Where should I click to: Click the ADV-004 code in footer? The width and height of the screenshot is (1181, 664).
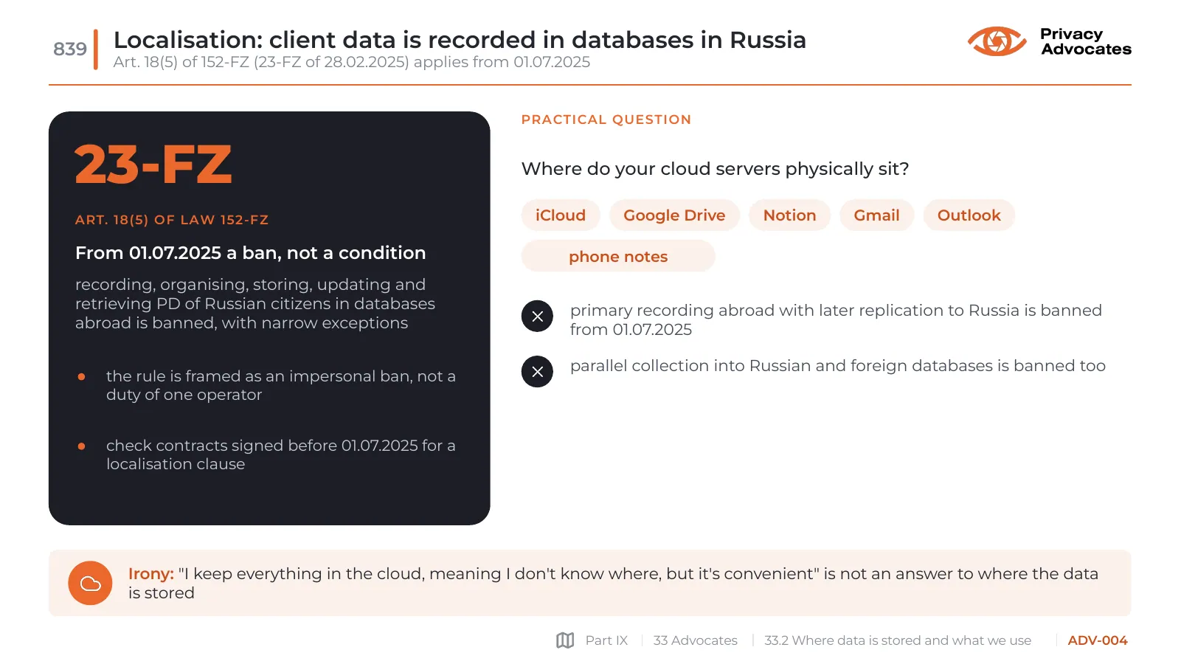click(1098, 640)
